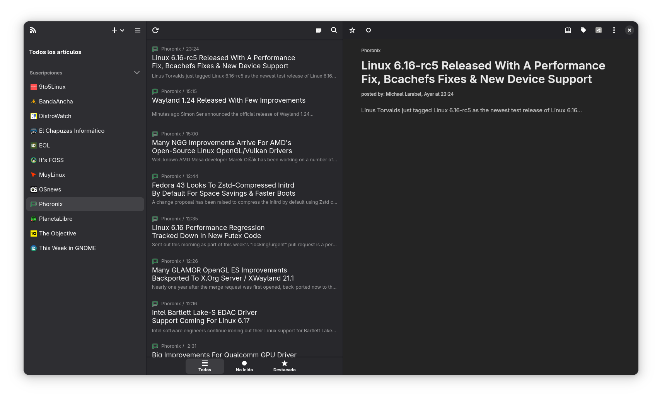The height and width of the screenshot is (401, 662).
Task: Mark all articles as read icon
Action: [319, 30]
